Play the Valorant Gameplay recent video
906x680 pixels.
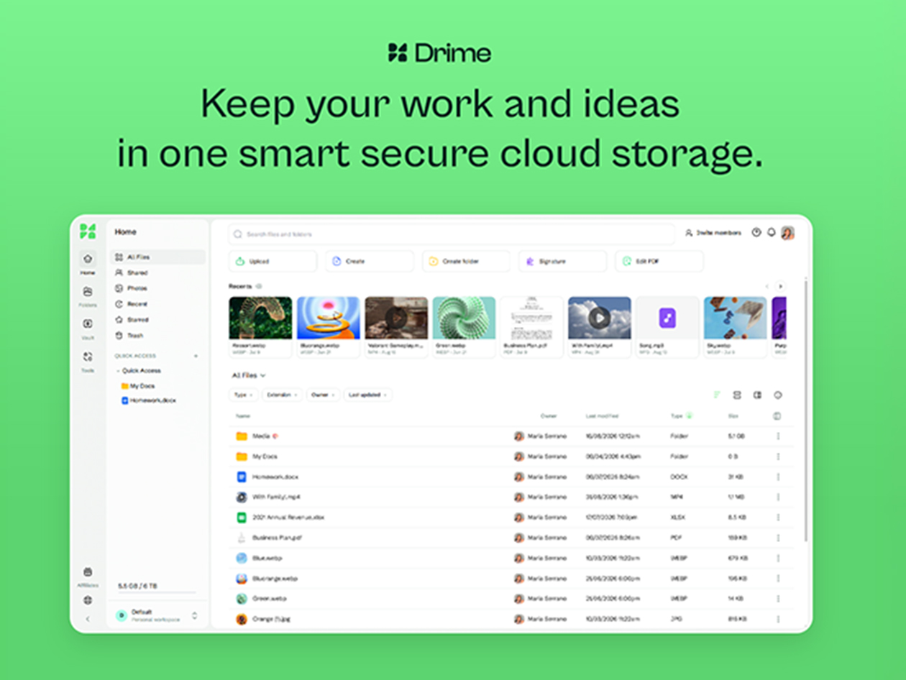click(396, 318)
